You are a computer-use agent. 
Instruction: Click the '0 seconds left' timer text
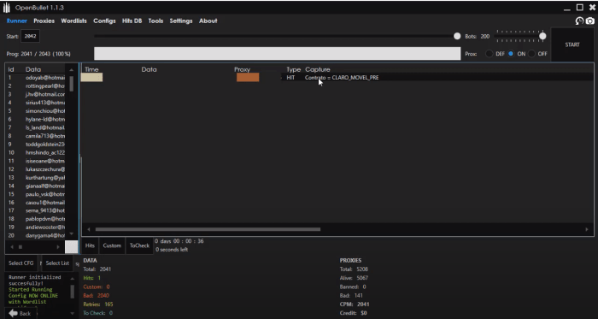172,250
